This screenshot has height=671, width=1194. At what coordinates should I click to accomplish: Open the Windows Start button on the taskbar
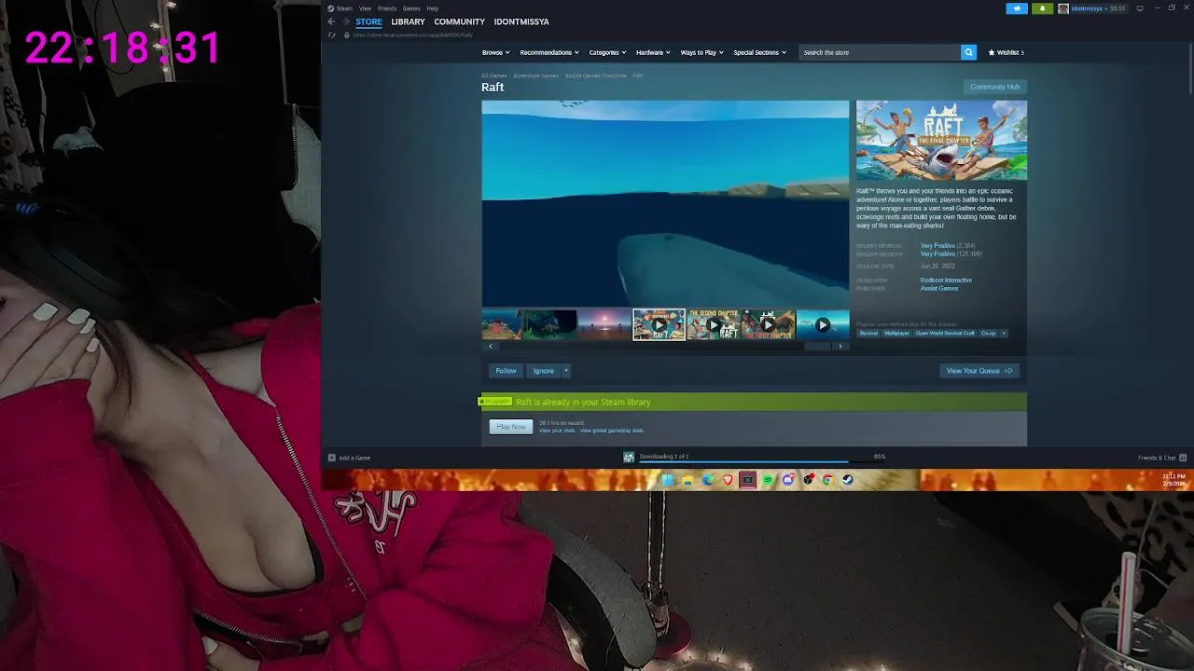point(667,480)
